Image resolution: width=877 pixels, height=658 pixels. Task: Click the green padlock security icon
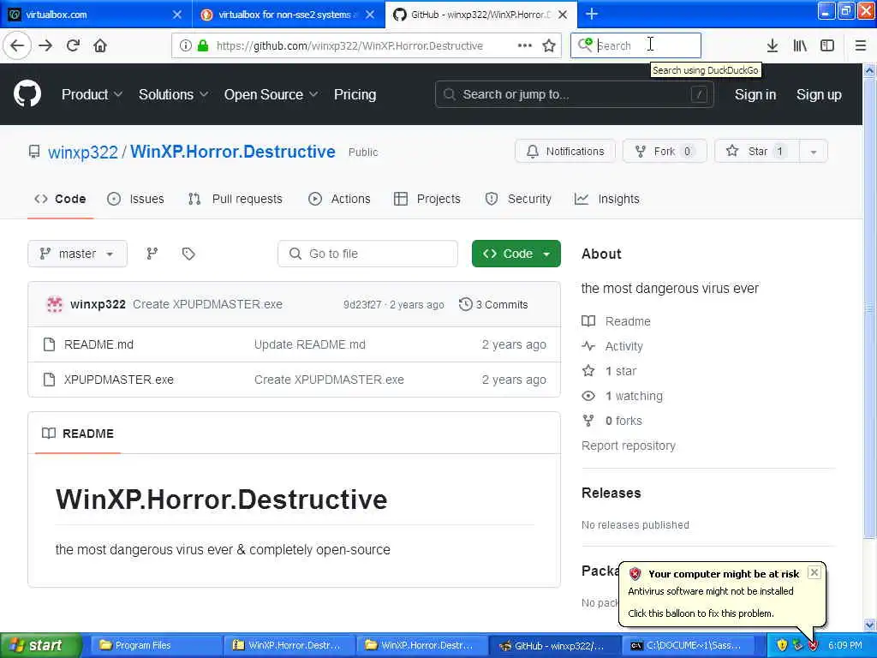203,45
